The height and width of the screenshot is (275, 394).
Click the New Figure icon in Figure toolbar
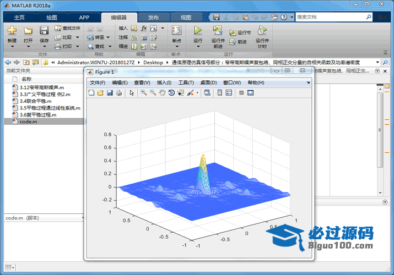tap(91, 93)
